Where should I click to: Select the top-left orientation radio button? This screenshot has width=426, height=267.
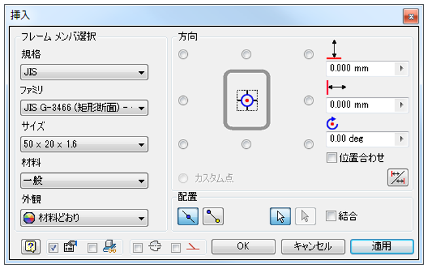pyautogui.click(x=183, y=54)
